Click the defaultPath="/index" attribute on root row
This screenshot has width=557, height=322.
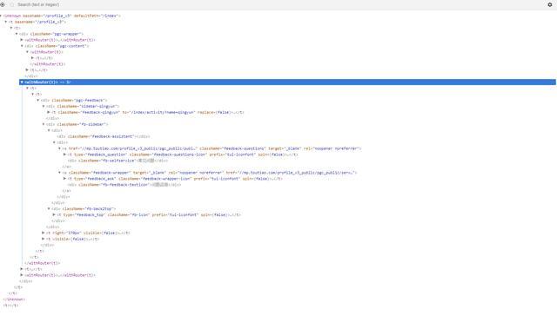[x=96, y=16]
